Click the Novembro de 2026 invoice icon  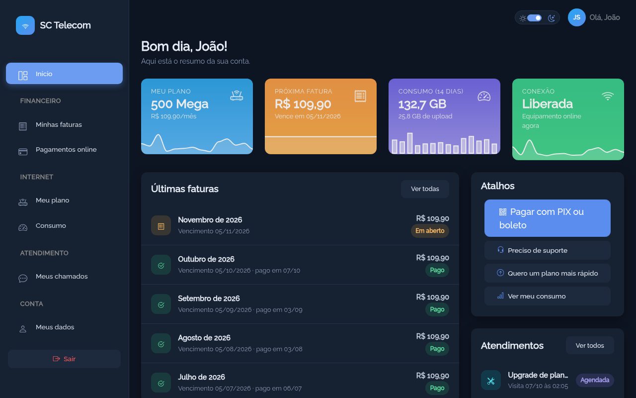point(161,226)
